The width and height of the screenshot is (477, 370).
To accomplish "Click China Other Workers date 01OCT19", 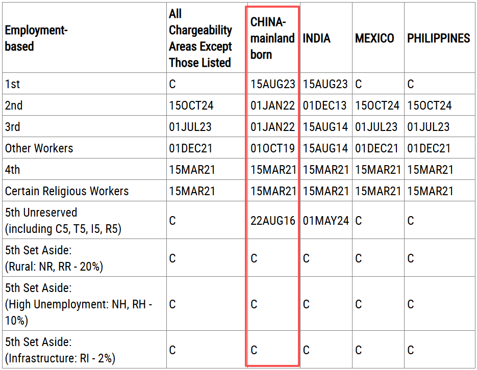I will coord(272,148).
